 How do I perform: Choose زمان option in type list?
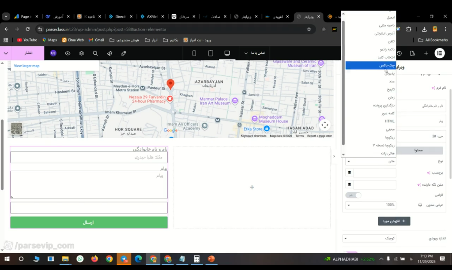(x=371, y=97)
